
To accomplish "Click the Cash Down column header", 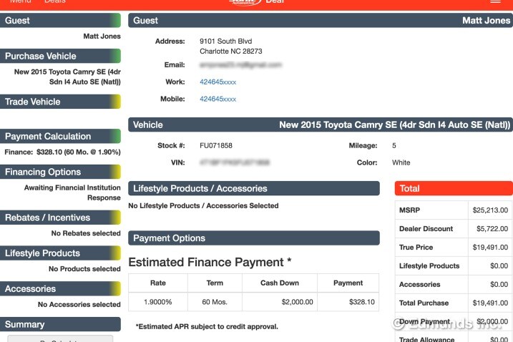I will click(x=280, y=283).
